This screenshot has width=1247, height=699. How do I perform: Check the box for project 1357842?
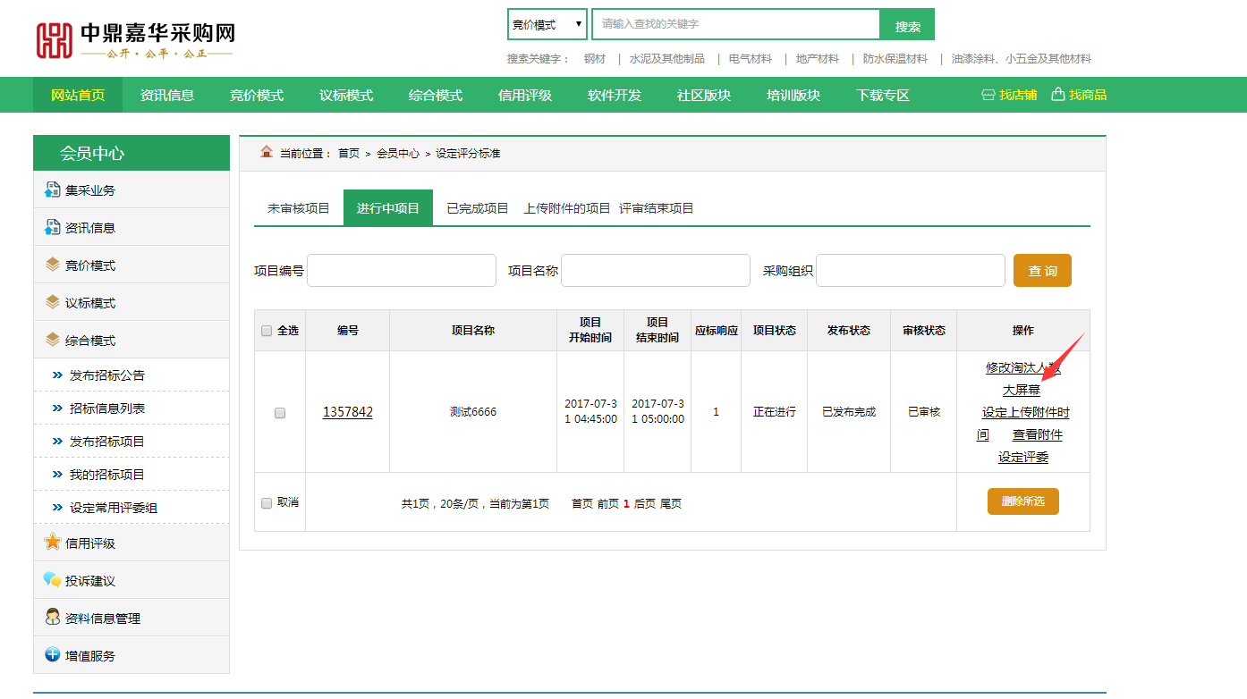coord(280,413)
